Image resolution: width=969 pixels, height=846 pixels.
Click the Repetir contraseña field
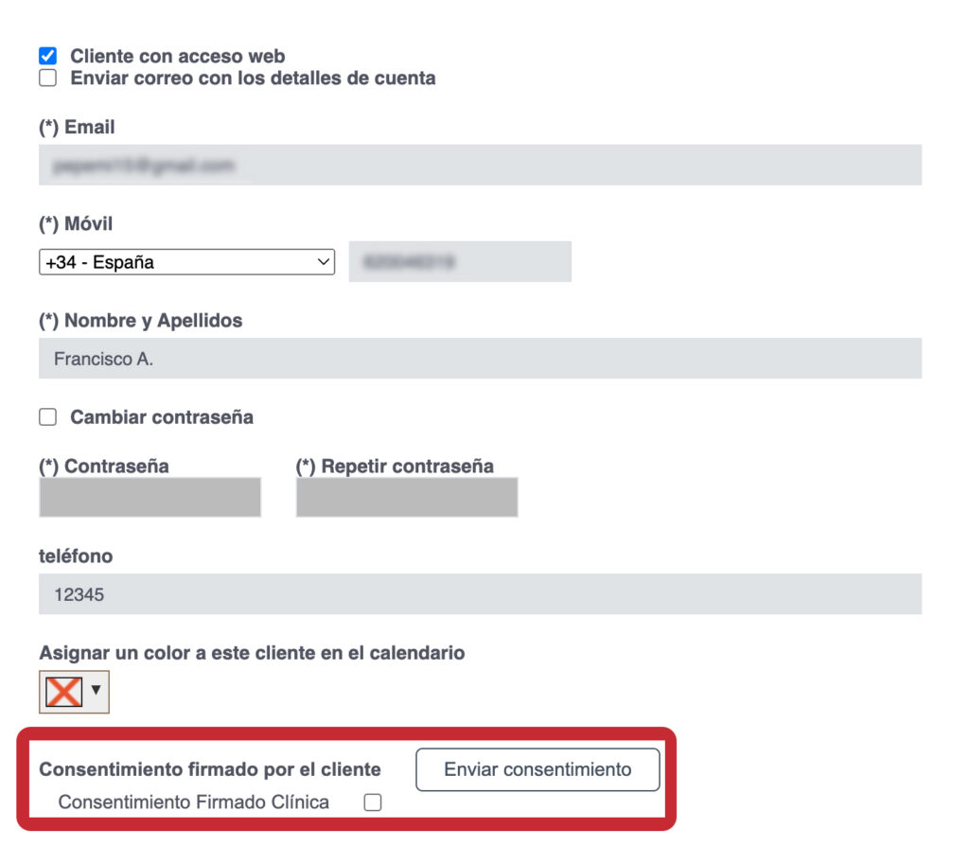[x=407, y=497]
